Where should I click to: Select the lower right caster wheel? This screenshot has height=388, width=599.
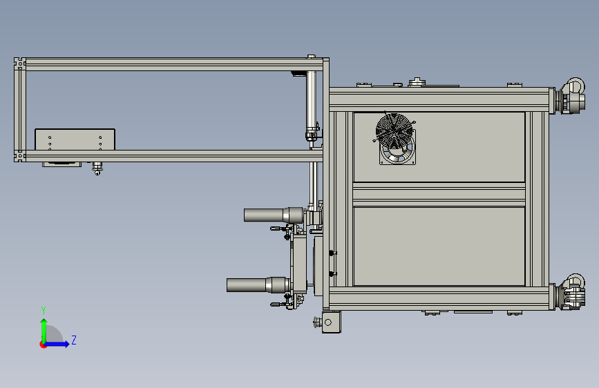pos(571,292)
